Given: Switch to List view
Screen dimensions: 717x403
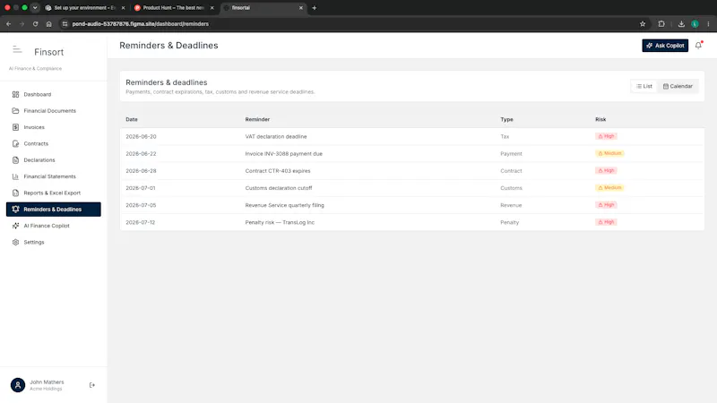Looking at the screenshot, I should coord(644,86).
